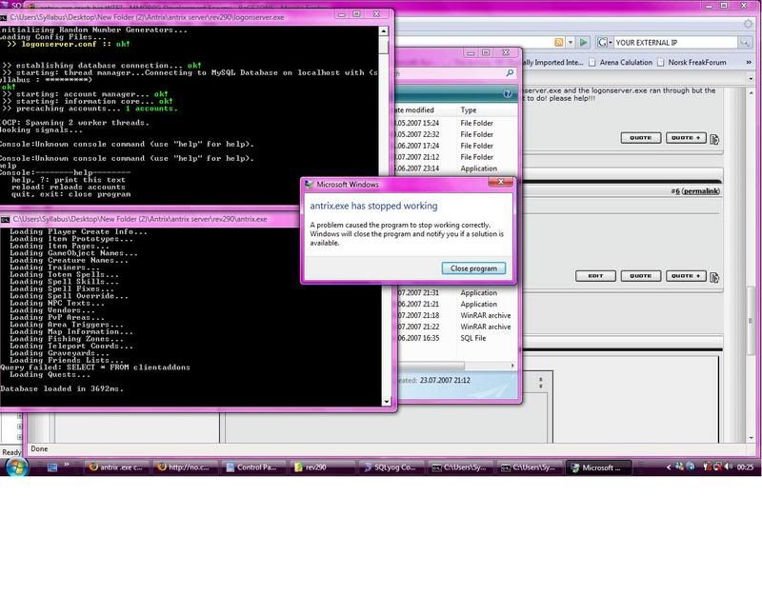Click the Close program button
This screenshot has width=762, height=615.
click(x=473, y=268)
